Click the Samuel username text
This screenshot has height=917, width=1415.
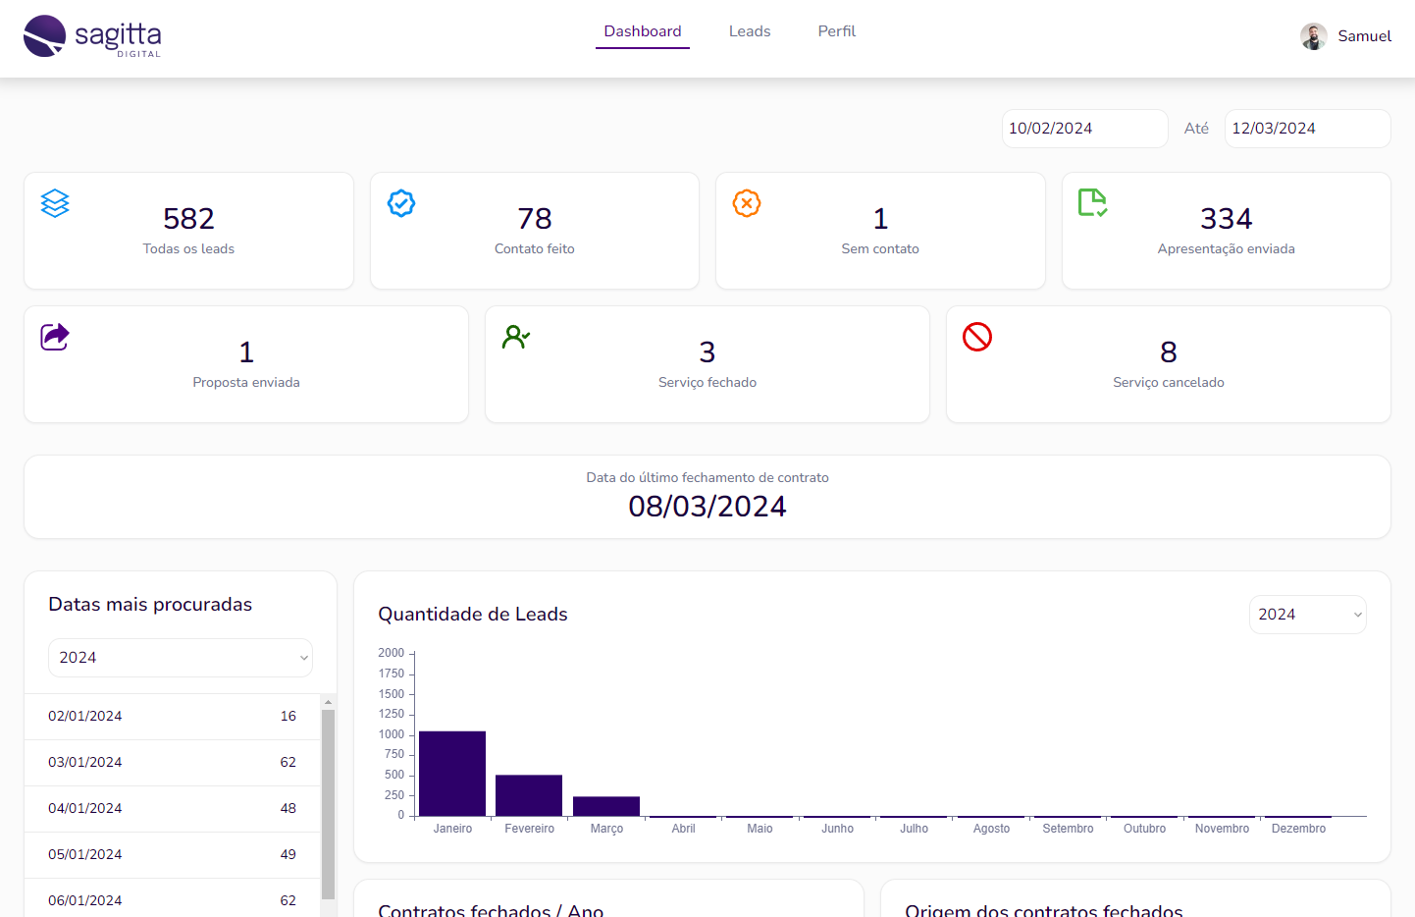pos(1364,36)
